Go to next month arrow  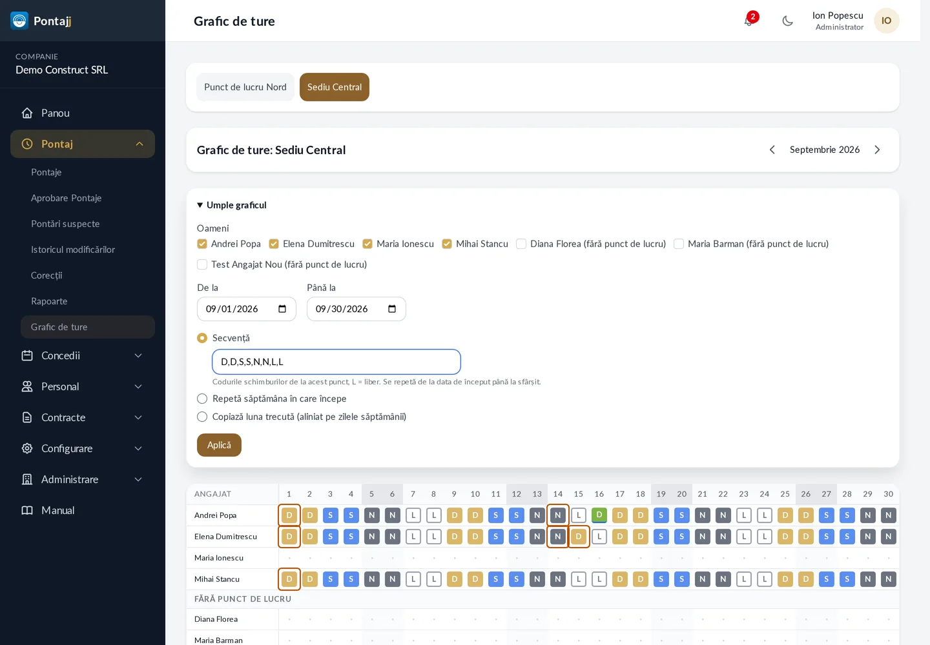point(877,150)
